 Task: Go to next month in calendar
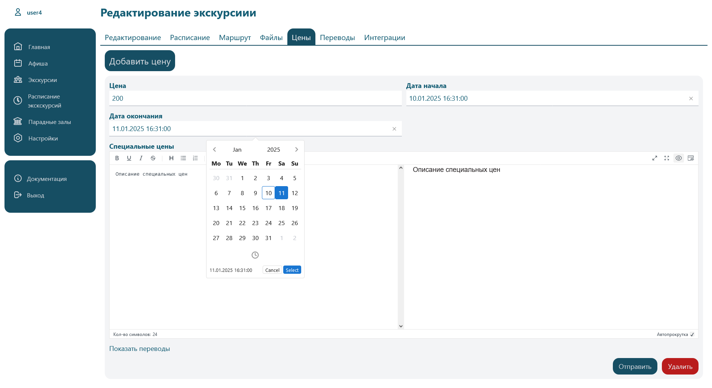coord(297,149)
